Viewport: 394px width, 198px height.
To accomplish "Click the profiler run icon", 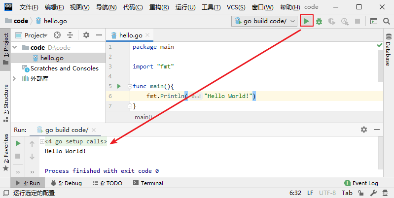I will click(345, 21).
